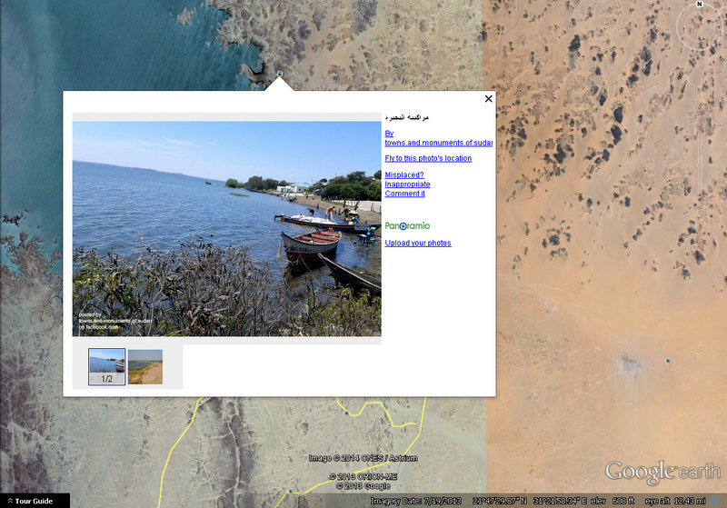Click the Arabic photo title text
727x508 pixels.
(407, 118)
